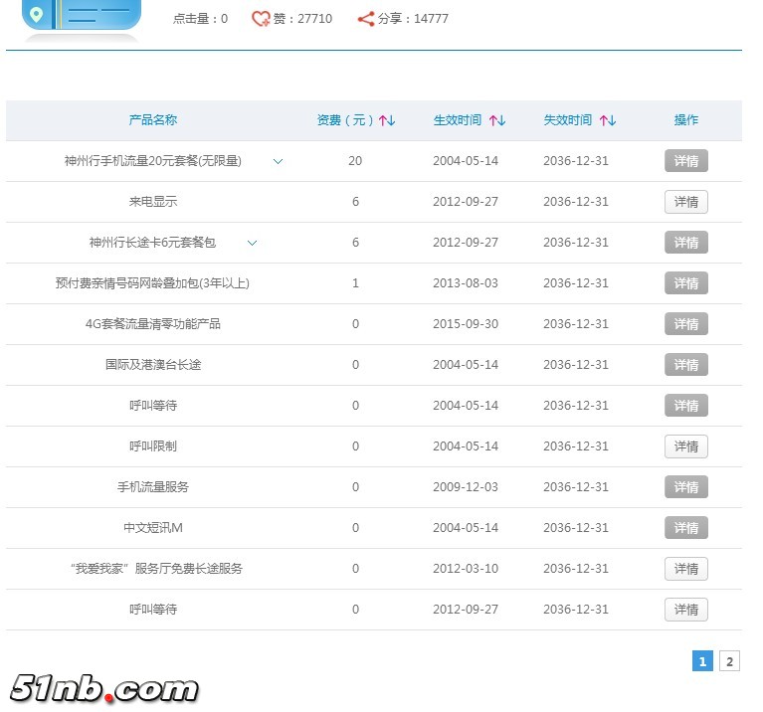The width and height of the screenshot is (763, 712).
Task: Select product name 来电显示
Action: click(x=153, y=202)
